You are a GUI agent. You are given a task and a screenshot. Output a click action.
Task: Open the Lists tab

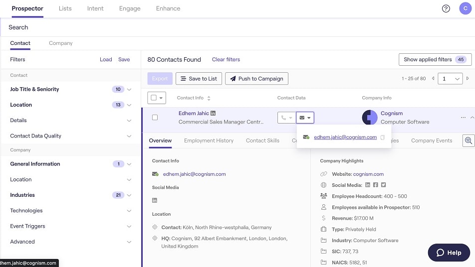65,8
